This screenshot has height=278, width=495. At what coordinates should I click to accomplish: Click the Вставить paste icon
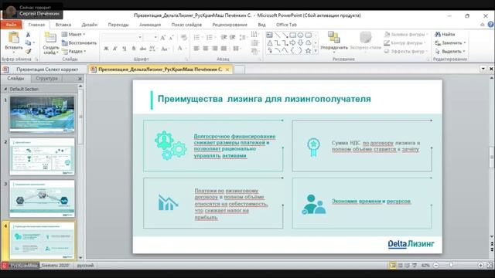point(14,38)
